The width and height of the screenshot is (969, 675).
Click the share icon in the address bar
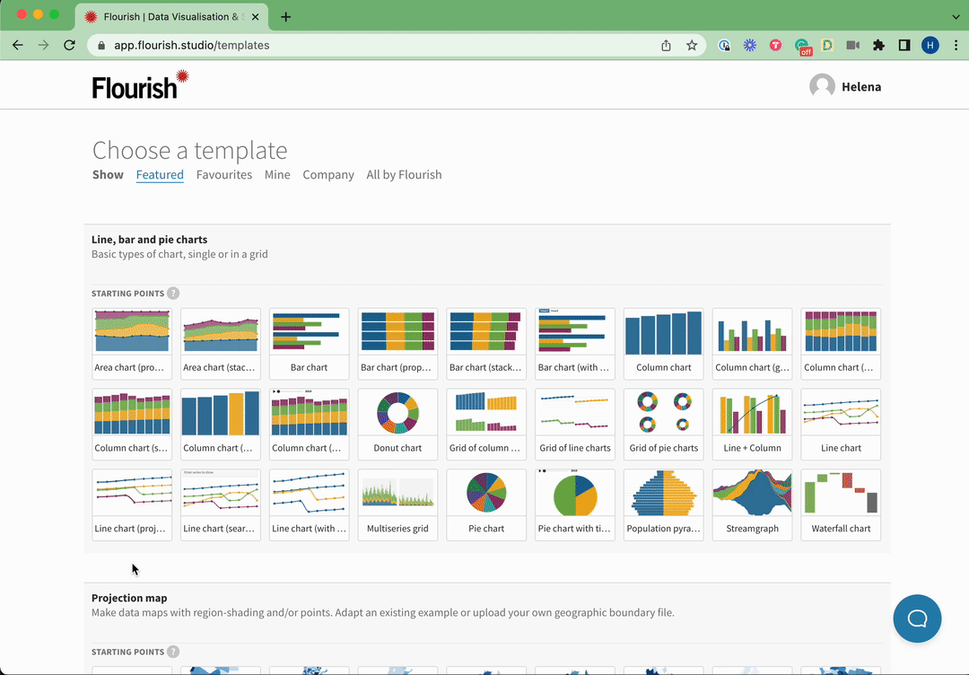click(x=666, y=45)
